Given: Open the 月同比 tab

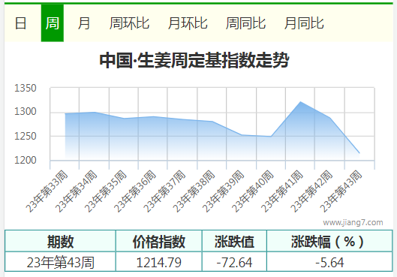Looking at the screenshot, I should tap(304, 23).
